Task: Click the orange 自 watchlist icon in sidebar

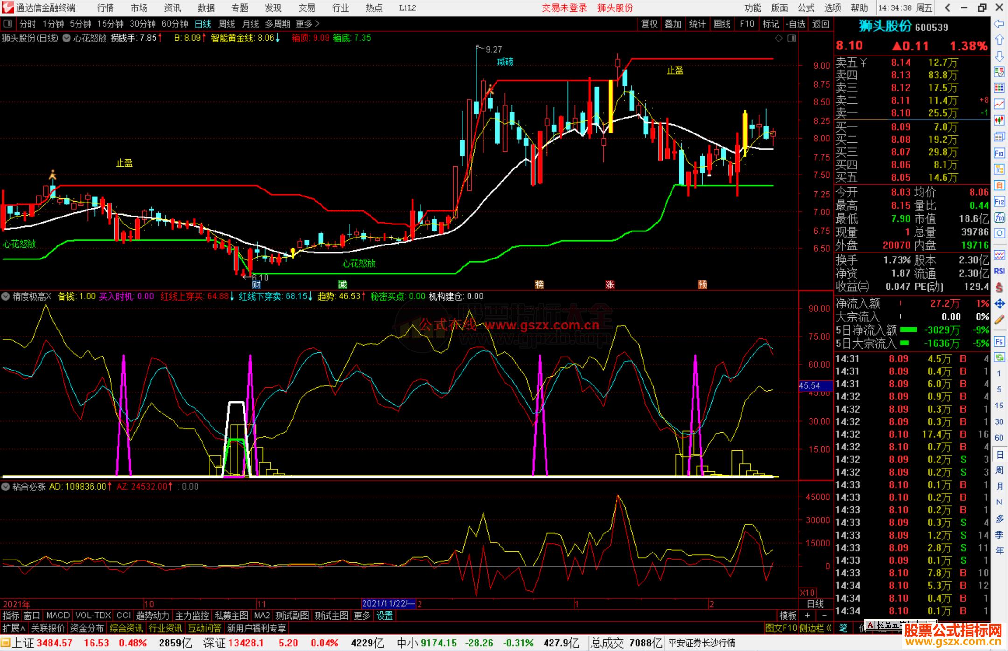Action: [x=999, y=185]
